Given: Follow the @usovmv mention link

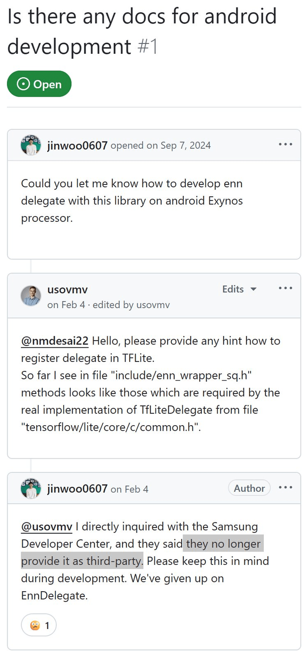Looking at the screenshot, I should (46, 526).
